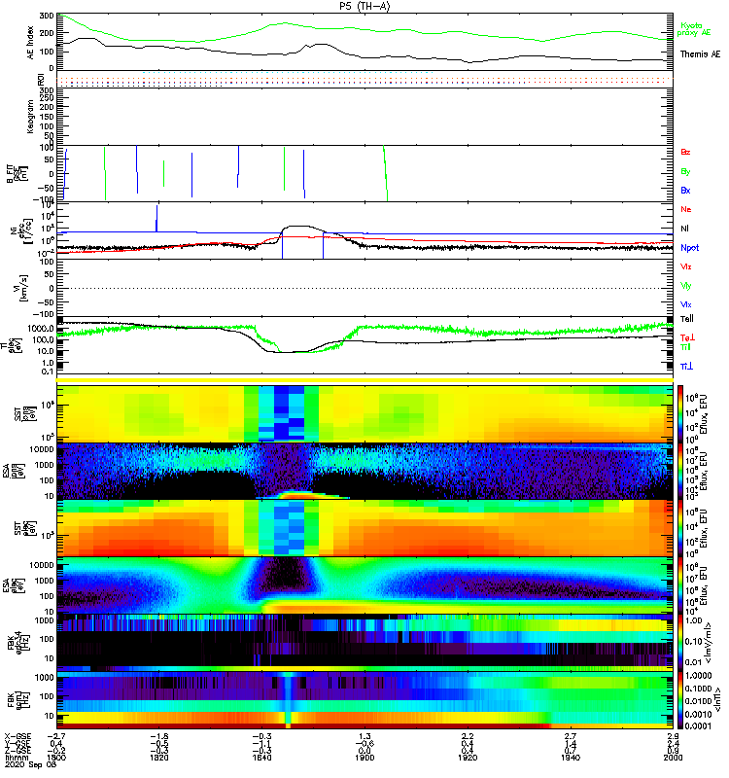Click the Keogram axis label

coord(31,117)
